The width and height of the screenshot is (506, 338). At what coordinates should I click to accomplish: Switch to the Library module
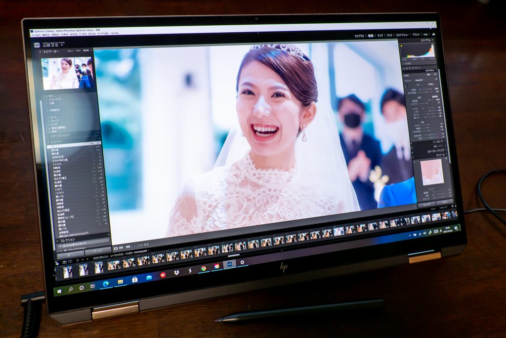(359, 36)
